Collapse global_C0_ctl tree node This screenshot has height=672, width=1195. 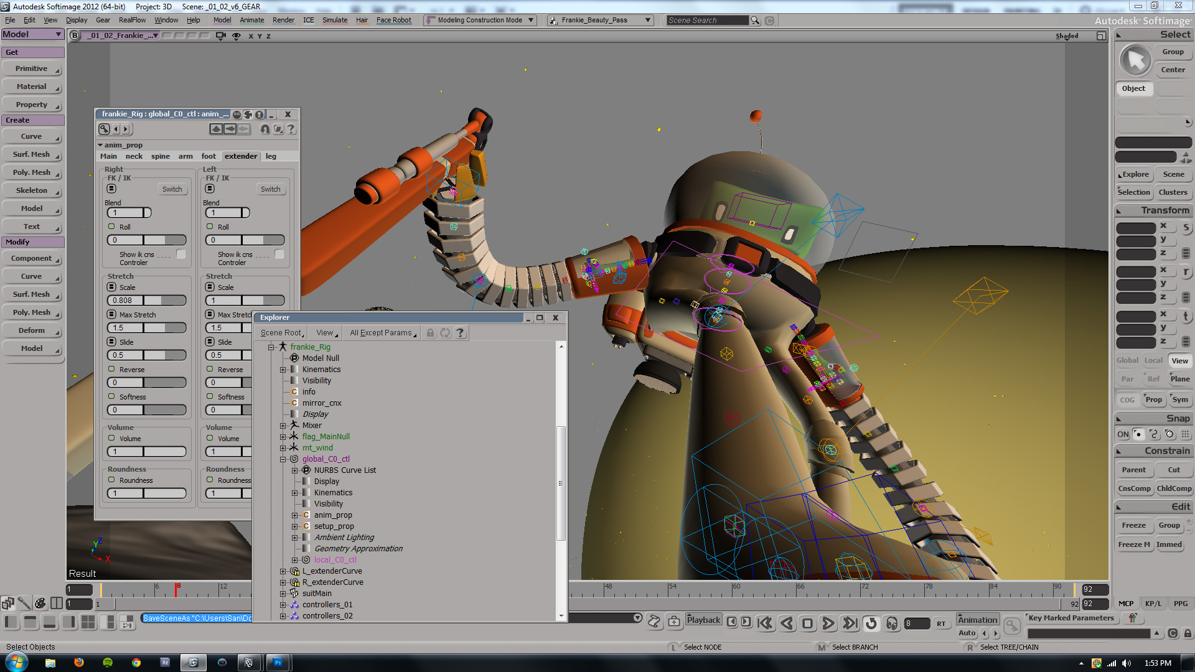pyautogui.click(x=283, y=459)
